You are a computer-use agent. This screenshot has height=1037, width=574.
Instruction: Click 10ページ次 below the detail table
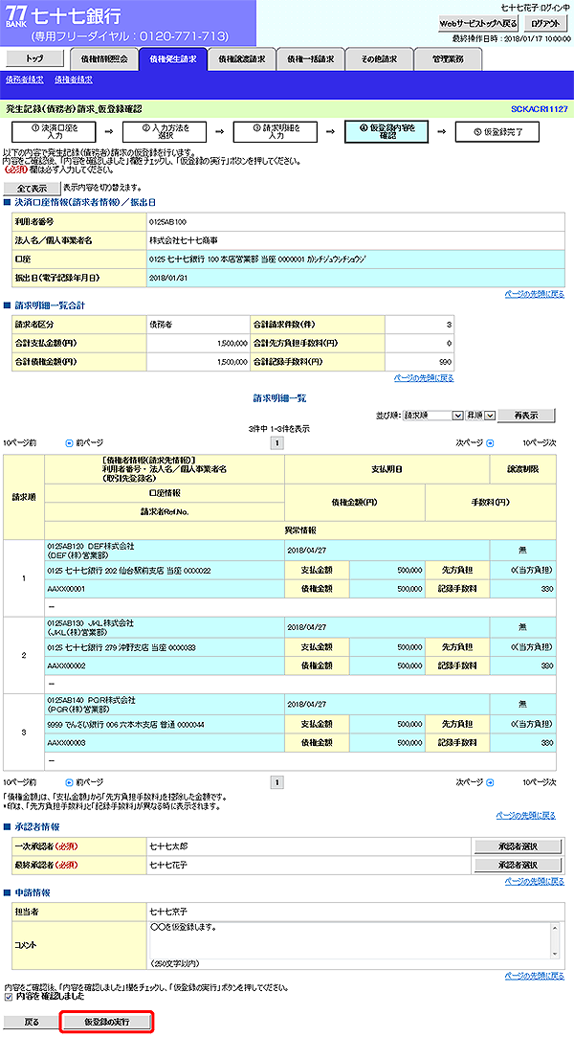pos(539,782)
